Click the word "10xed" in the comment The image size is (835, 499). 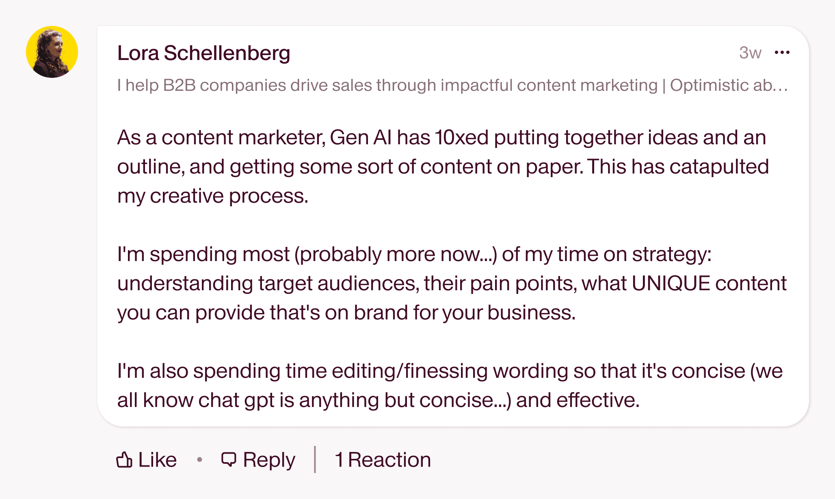click(461, 137)
